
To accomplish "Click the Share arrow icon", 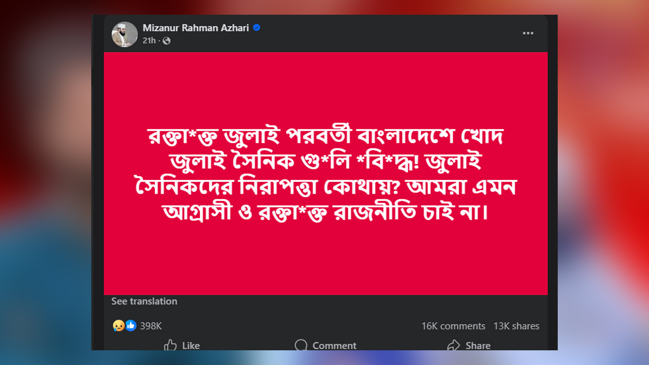I will point(453,345).
